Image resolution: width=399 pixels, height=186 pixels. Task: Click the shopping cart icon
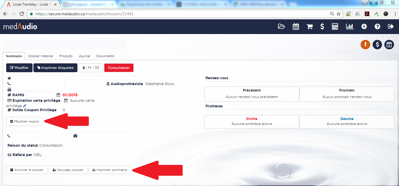[x=309, y=27]
